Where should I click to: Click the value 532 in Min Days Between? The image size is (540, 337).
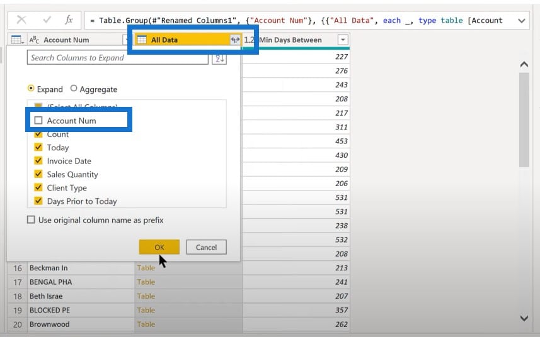tap(342, 240)
